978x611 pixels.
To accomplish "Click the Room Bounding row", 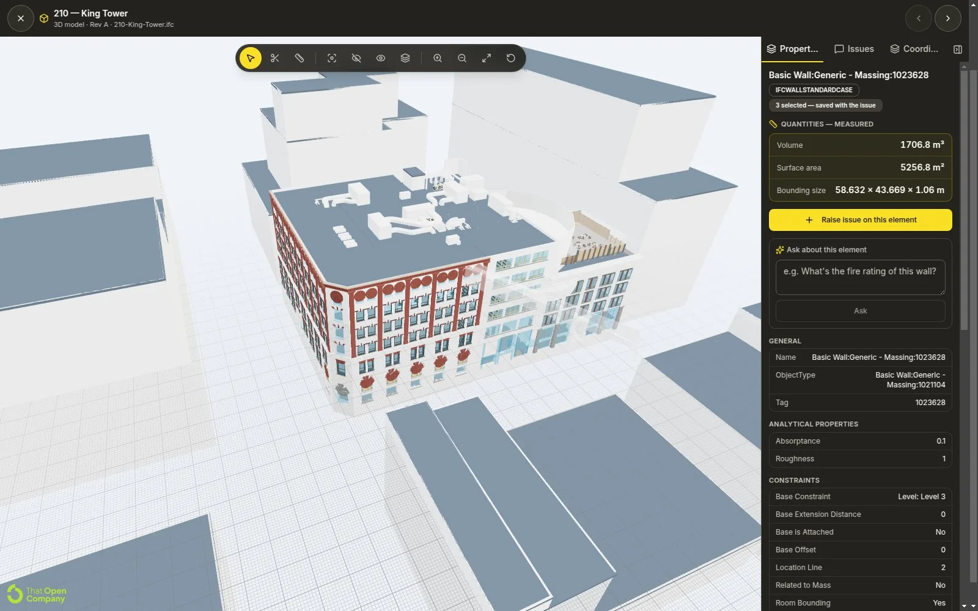I will pyautogui.click(x=860, y=603).
